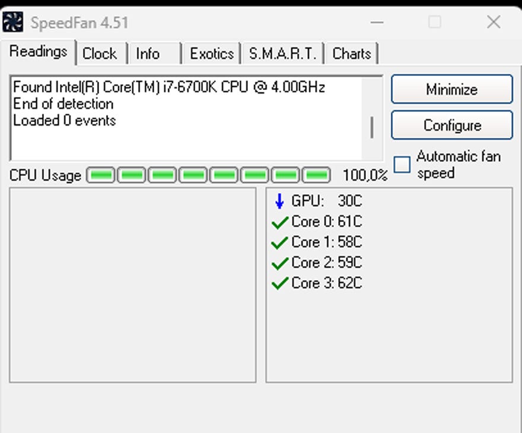Click the green checkmark next to Core 2

click(279, 263)
